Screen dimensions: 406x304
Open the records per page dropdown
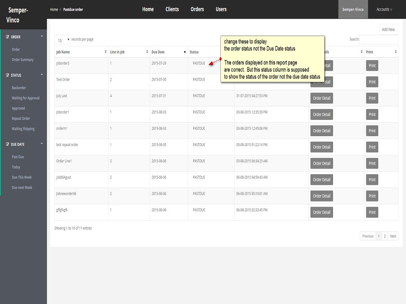[62, 40]
